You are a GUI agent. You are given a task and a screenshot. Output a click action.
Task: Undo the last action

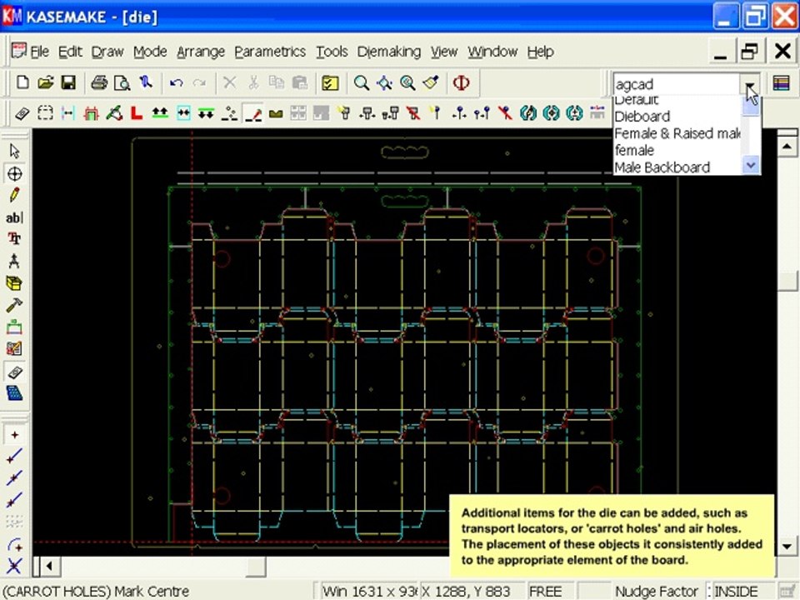point(177,82)
